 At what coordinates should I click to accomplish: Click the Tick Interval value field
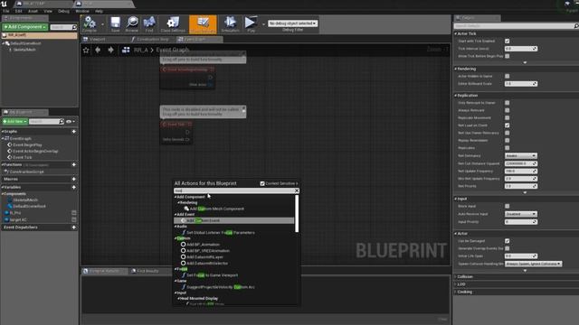click(x=521, y=49)
